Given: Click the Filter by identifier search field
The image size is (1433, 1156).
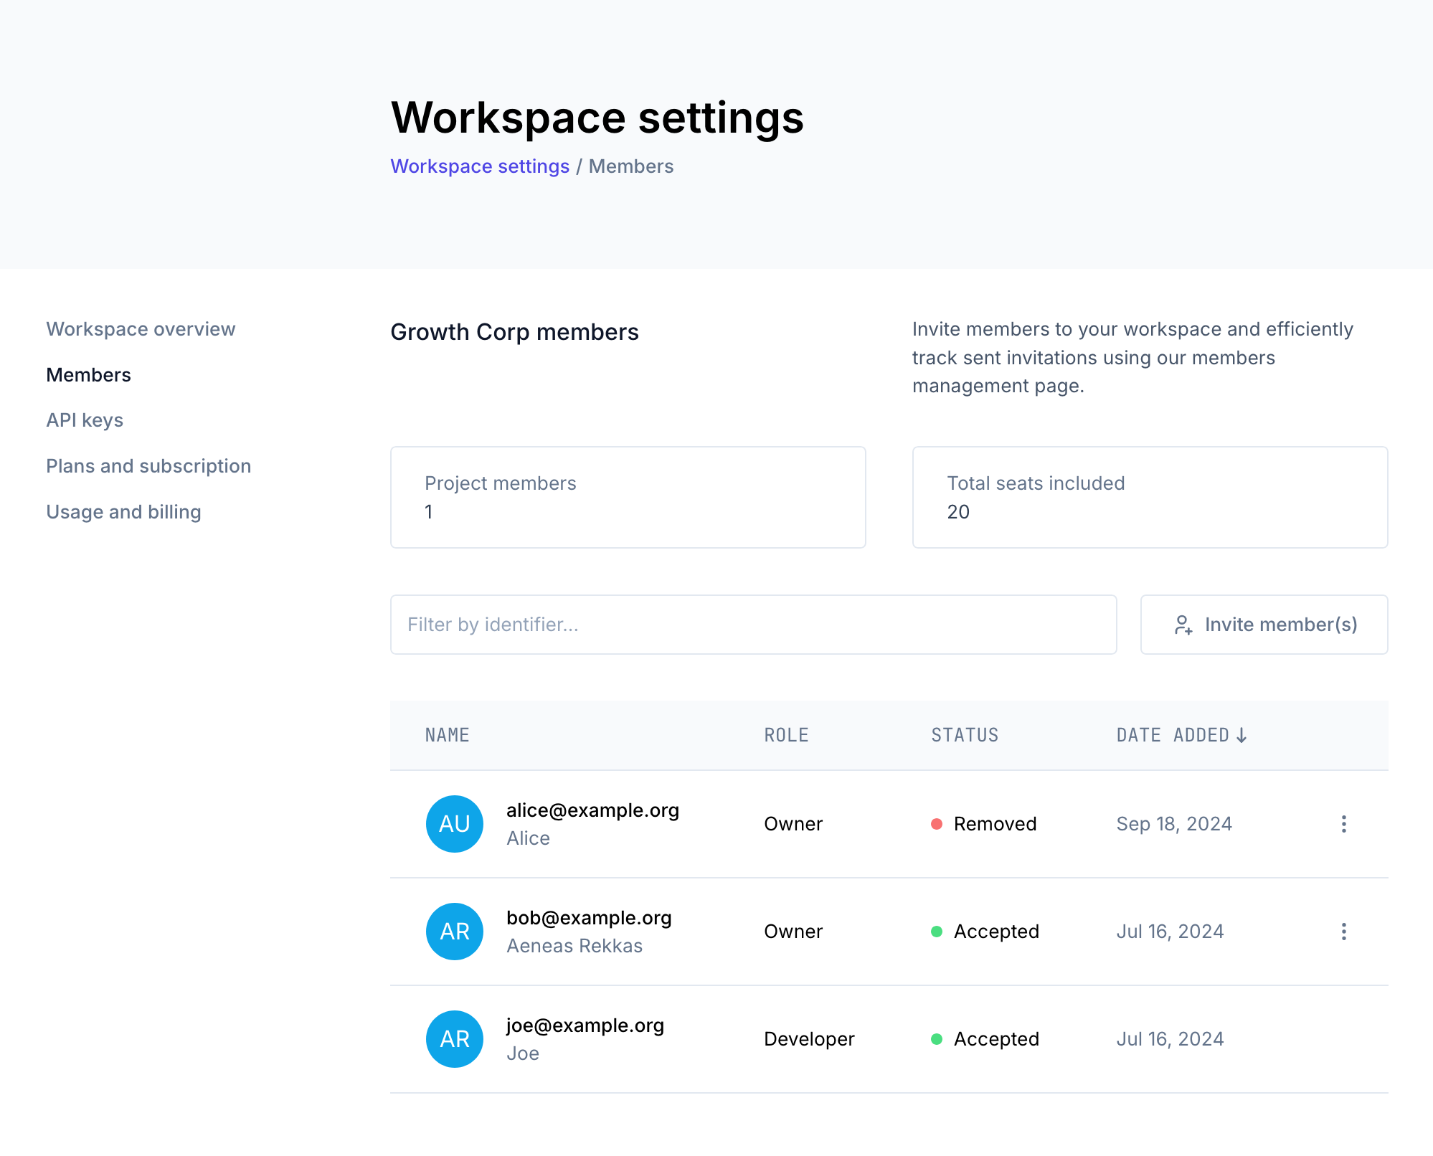Looking at the screenshot, I should [x=753, y=625].
